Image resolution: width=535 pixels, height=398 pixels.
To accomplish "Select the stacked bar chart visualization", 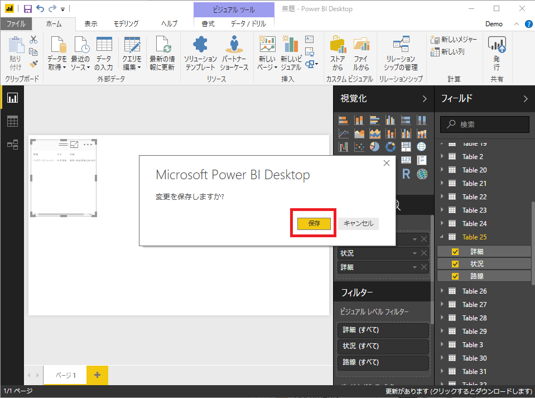I will pyautogui.click(x=343, y=120).
